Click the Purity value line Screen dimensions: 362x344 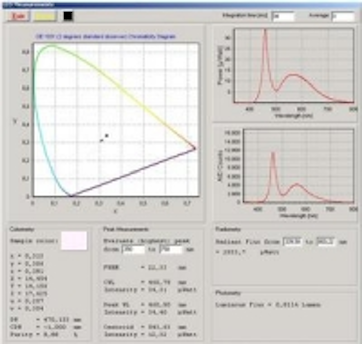(44, 334)
